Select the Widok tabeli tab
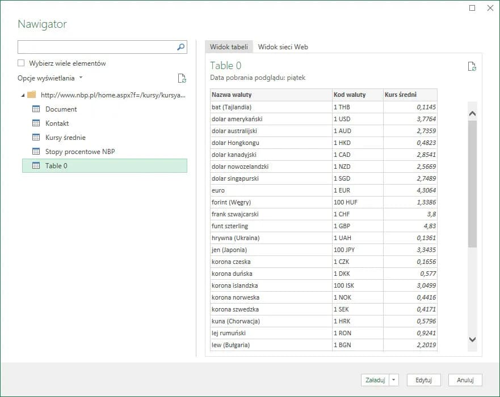The width and height of the screenshot is (500, 397). point(229,47)
